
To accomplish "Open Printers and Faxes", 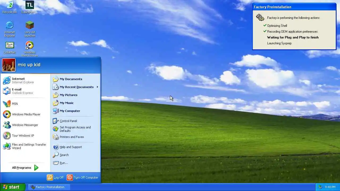I will (x=75, y=137).
